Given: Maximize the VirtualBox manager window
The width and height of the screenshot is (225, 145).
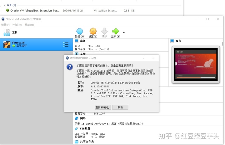Looking at the screenshot, I should 207,19.
